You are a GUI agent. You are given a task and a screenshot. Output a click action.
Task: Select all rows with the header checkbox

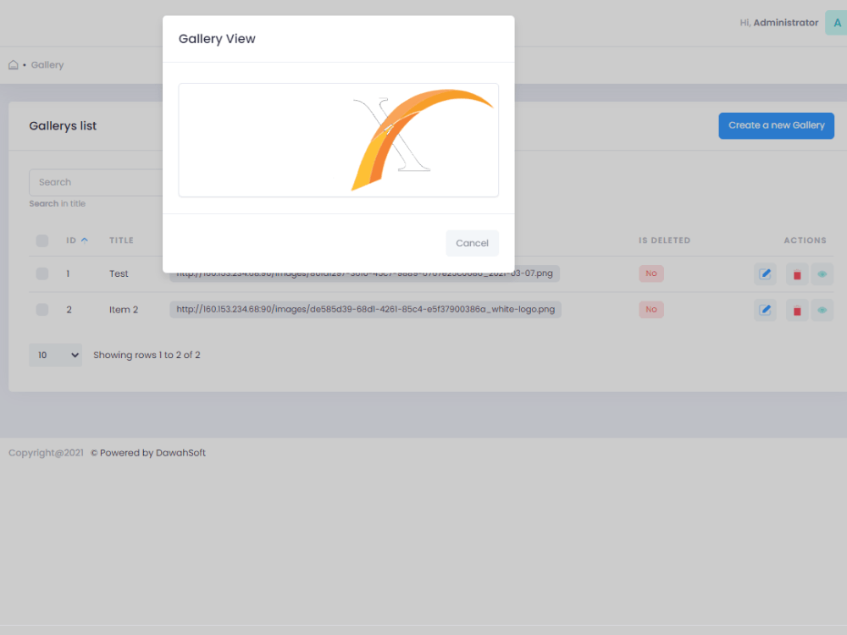pyautogui.click(x=42, y=240)
